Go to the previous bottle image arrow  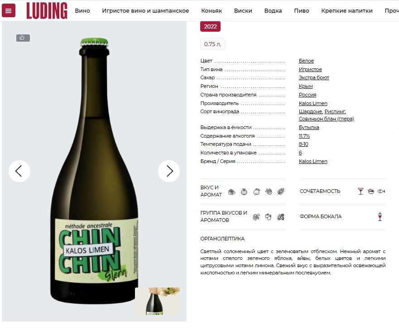point(19,171)
